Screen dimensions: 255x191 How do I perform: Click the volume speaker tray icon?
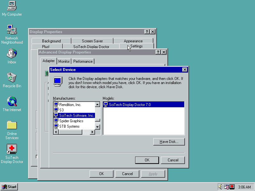(220, 187)
